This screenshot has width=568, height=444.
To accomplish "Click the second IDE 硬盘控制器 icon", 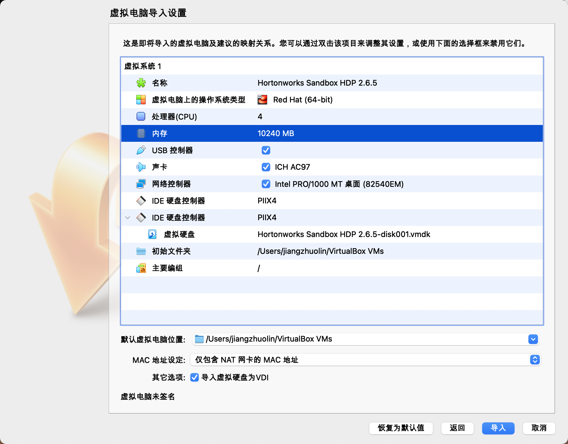I will 141,217.
